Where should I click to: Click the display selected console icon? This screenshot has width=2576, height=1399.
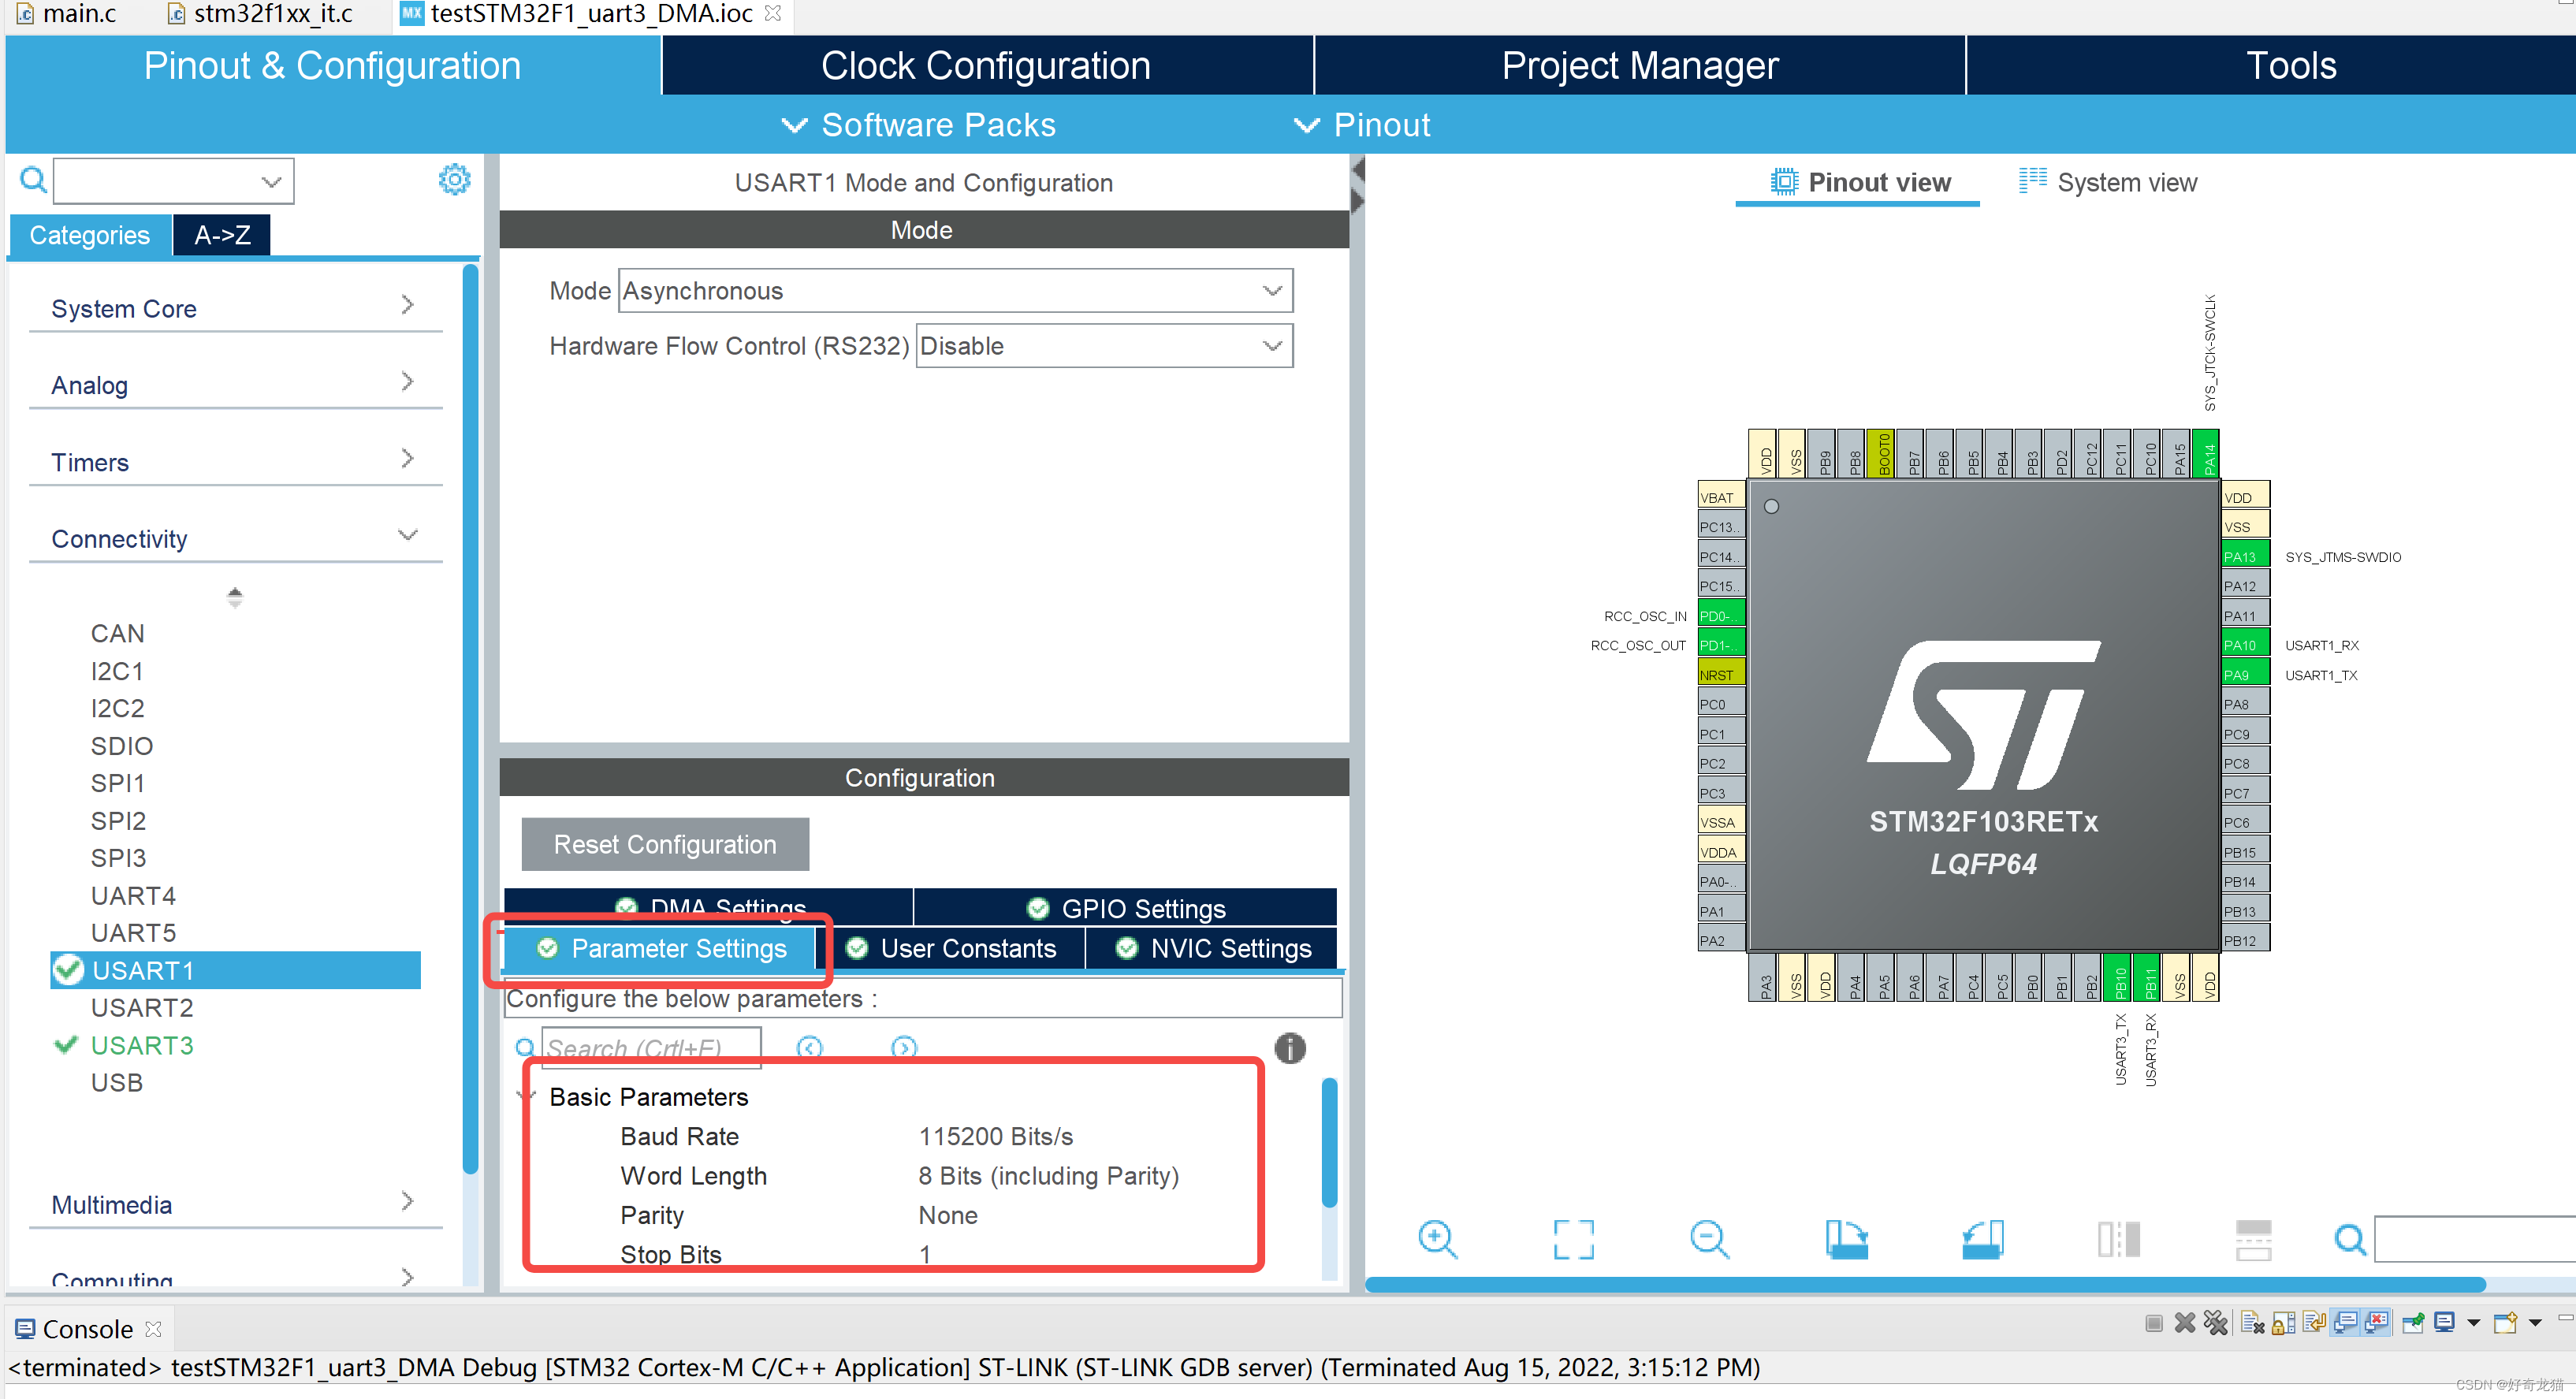pos(2445,1323)
